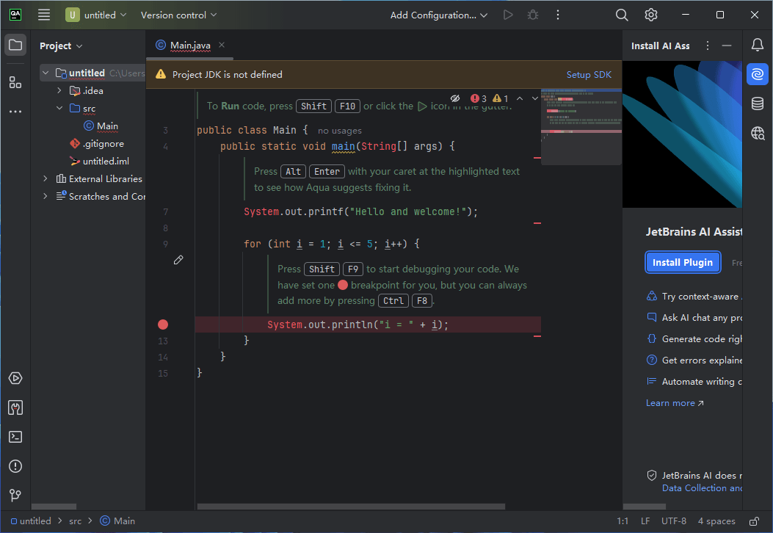This screenshot has width=773, height=533.
Task: Open the Build hammer tool window
Action: coord(15,407)
